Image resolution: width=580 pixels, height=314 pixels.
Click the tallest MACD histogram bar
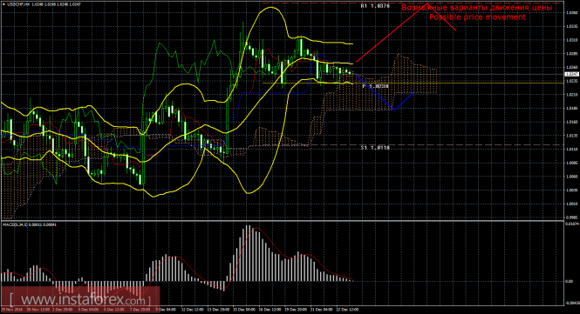click(247, 253)
